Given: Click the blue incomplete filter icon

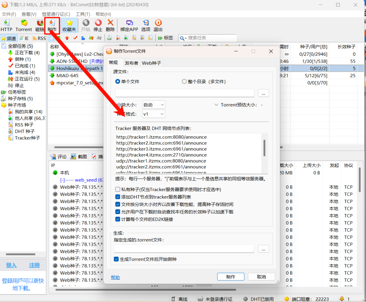Looking at the screenshot, I should pos(83,38).
